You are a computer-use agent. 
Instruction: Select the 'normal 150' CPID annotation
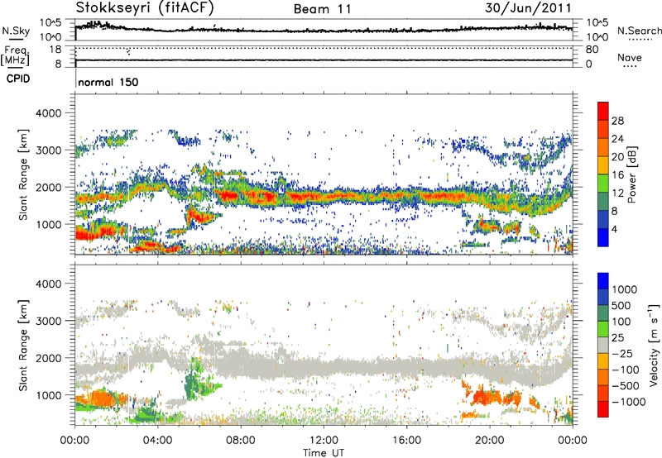point(108,82)
